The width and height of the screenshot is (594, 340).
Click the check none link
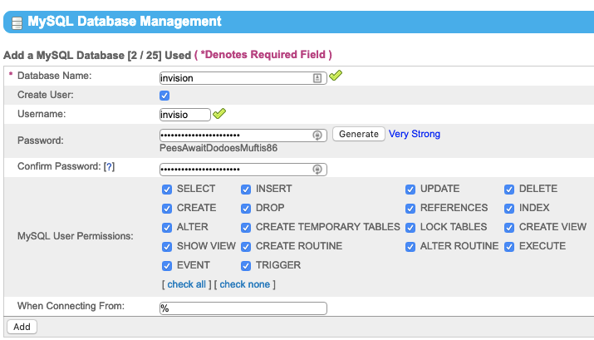point(244,284)
